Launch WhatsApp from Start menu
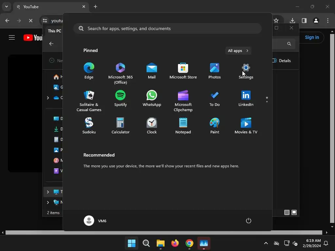This screenshot has height=251, width=335. (x=152, y=98)
